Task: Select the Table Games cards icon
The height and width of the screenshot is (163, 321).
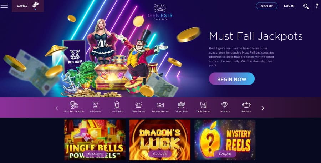Action: [203, 105]
